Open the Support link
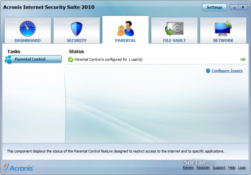The width and height of the screenshot is (251, 175). coord(219,167)
